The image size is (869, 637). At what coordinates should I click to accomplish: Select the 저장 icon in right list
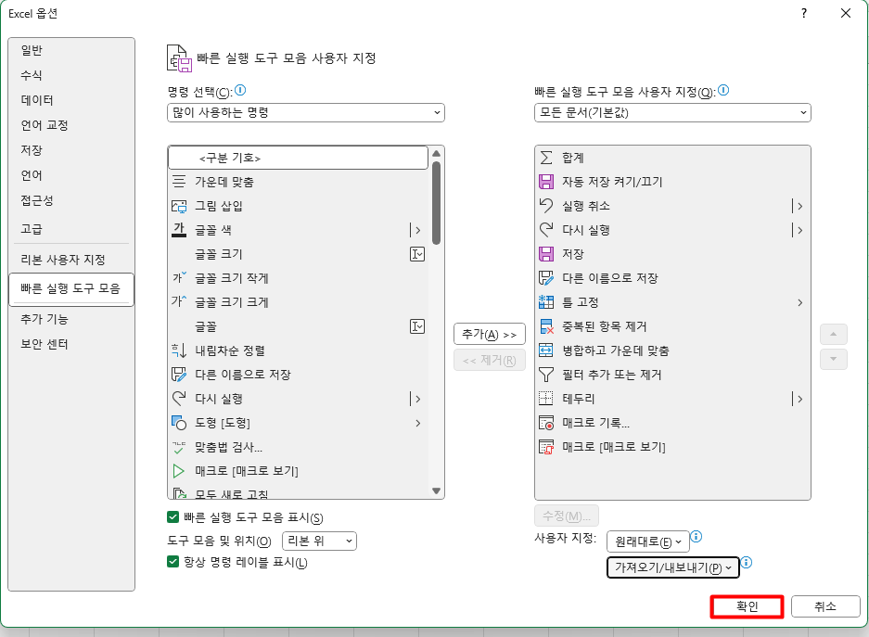click(546, 254)
